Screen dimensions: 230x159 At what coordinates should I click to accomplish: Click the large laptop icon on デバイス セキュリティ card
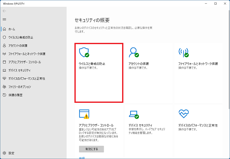click(x=134, y=114)
